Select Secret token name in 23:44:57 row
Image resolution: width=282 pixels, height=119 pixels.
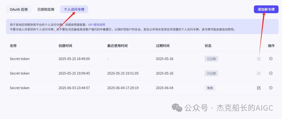tap(20, 88)
